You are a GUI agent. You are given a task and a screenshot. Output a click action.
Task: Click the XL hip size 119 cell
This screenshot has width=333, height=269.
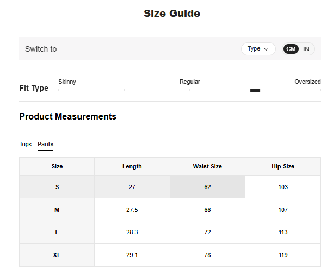[x=282, y=255]
